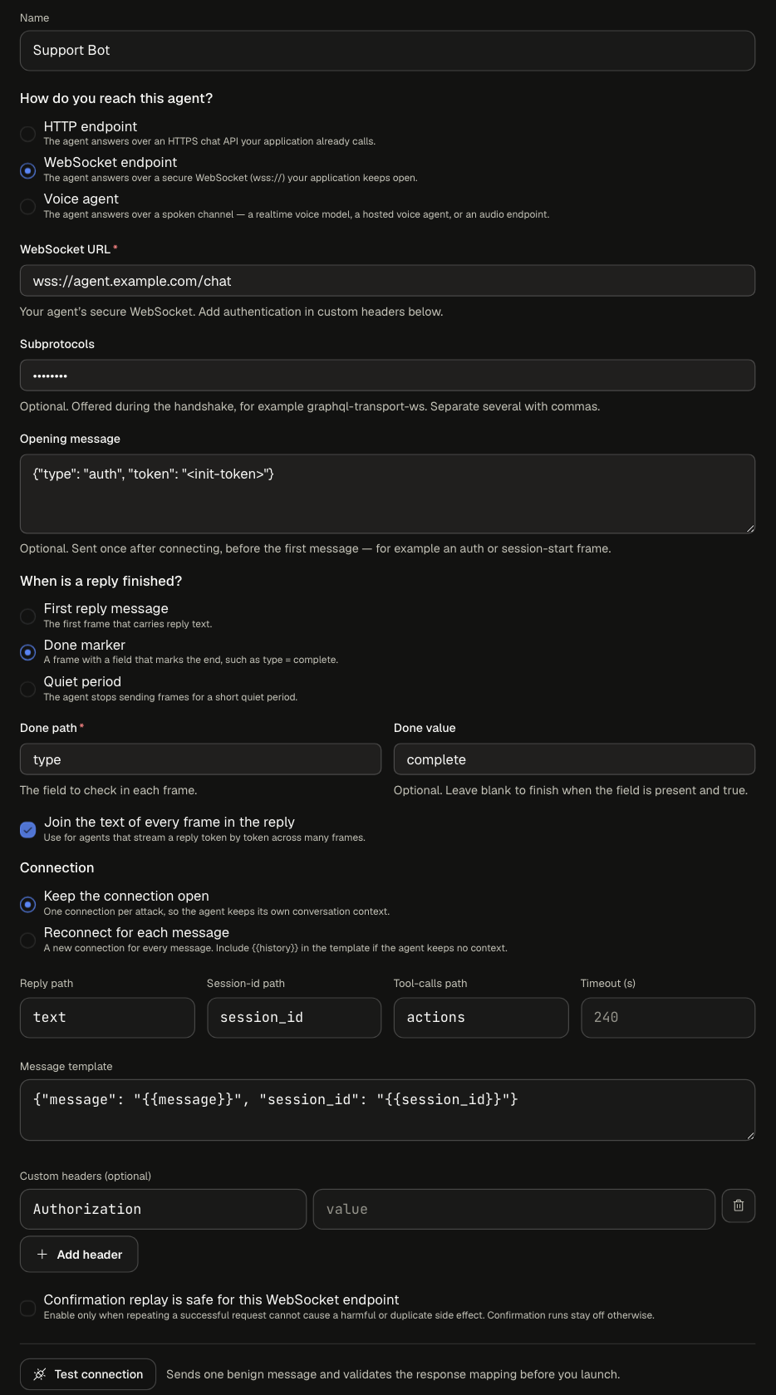Choose the Voice agent radio option
This screenshot has height=1395, width=776.
tap(27, 206)
